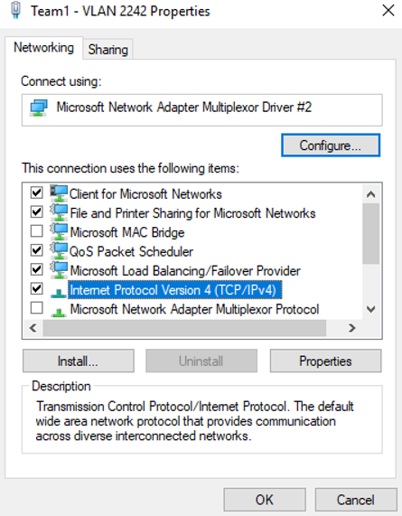Image resolution: width=402 pixels, height=516 pixels.
Task: Click the Microsoft MAC Bridge item icon
Action: click(x=59, y=232)
